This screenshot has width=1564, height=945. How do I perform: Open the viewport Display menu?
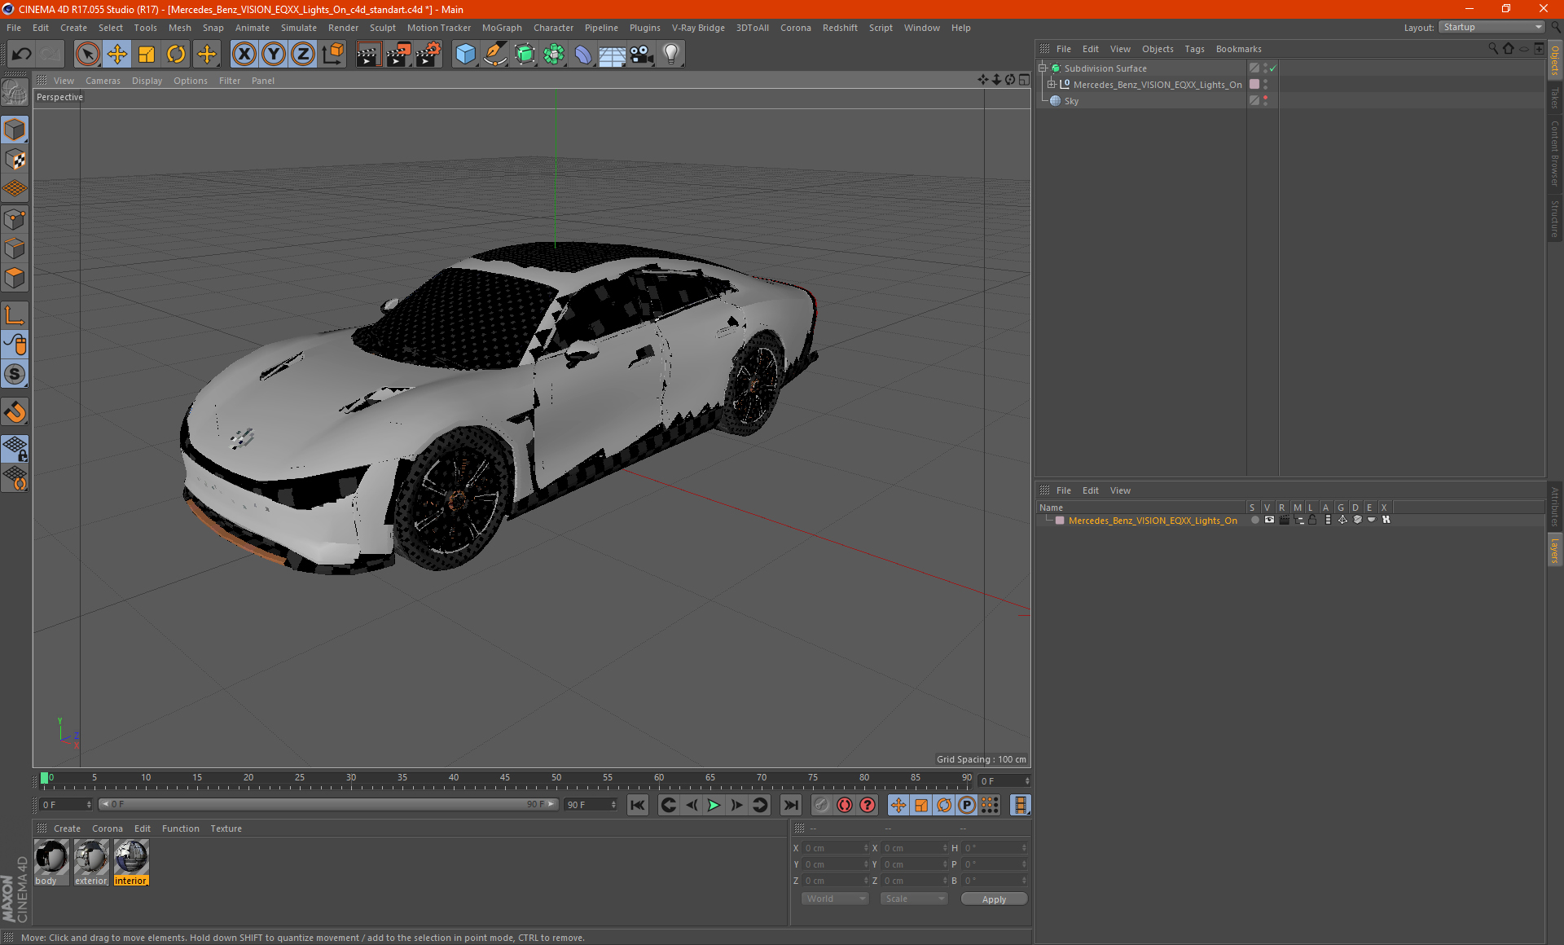coord(147,81)
